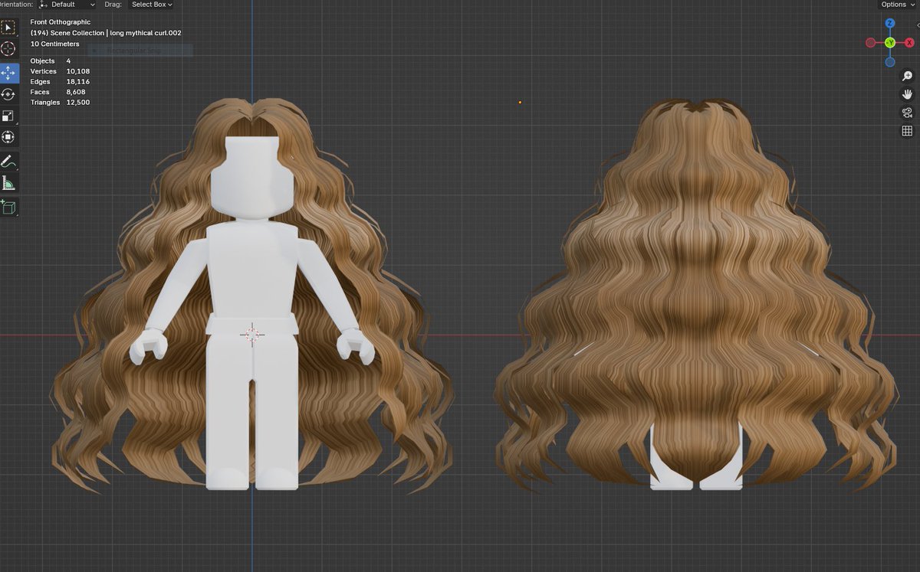
Task: Click the Edges 18,116 statistic
Action: (x=60, y=81)
